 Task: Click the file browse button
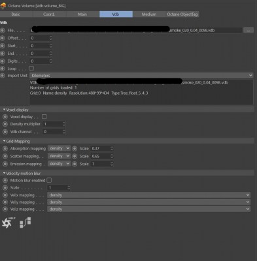(x=248, y=30)
